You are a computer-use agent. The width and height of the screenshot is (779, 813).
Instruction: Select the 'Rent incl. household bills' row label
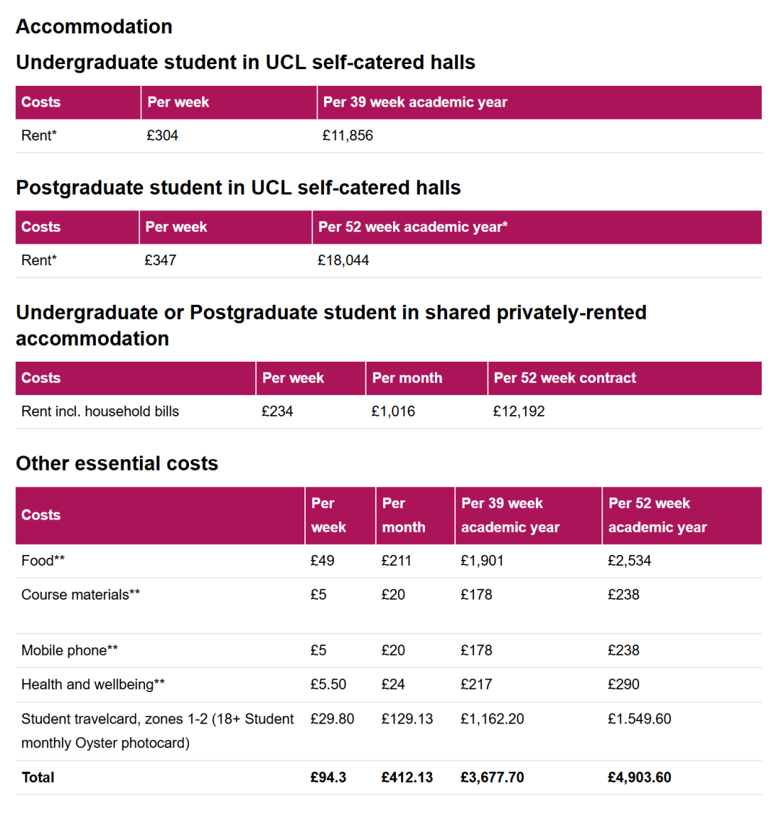coord(100,412)
